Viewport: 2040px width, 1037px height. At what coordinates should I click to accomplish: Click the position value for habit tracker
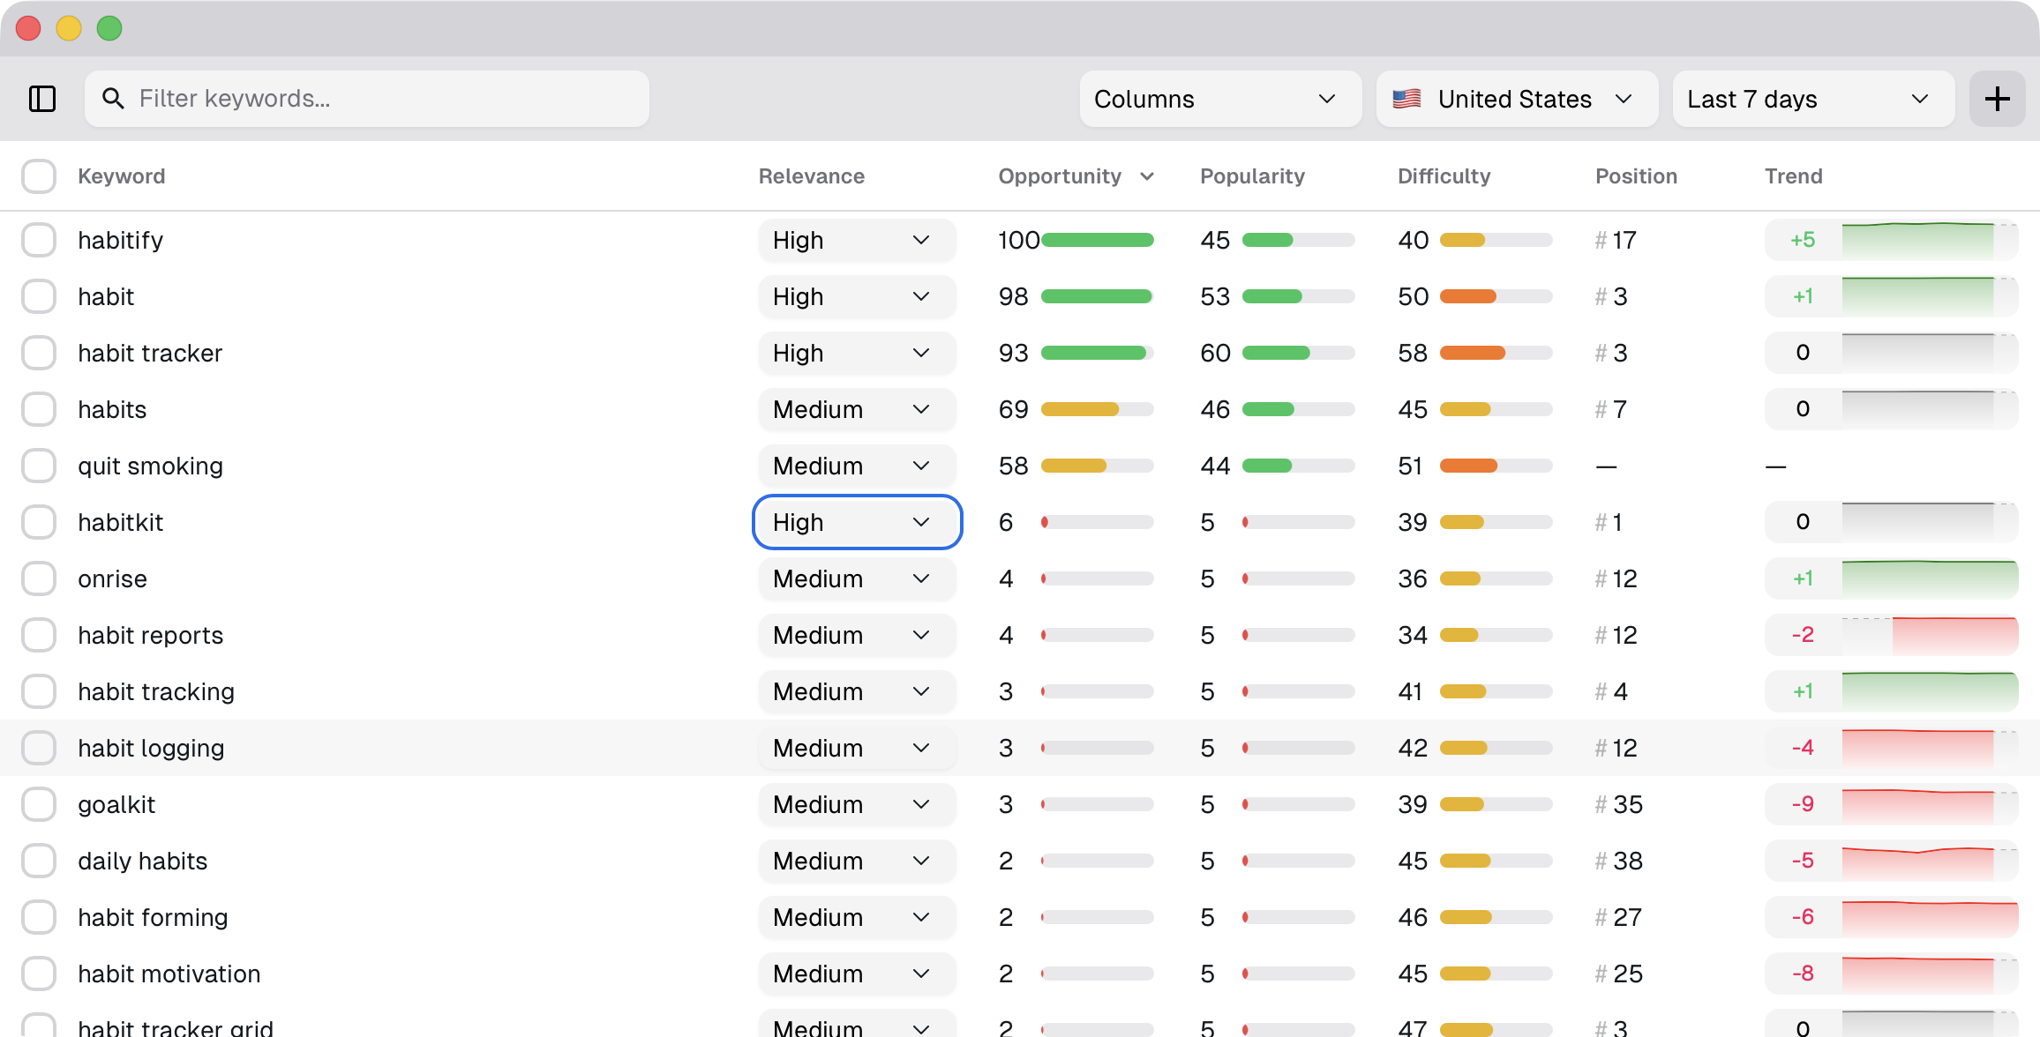pos(1612,353)
